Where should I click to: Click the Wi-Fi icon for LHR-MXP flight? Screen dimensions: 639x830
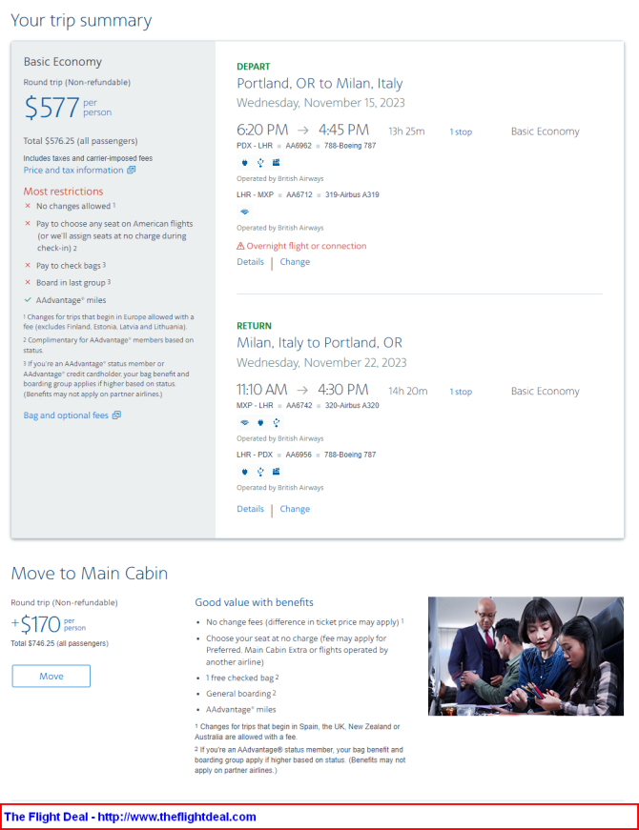click(245, 212)
